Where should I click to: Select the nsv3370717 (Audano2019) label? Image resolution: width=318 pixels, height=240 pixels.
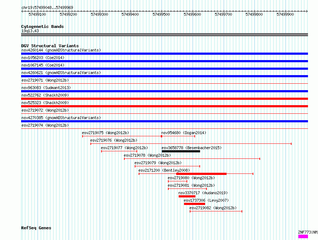203,193
